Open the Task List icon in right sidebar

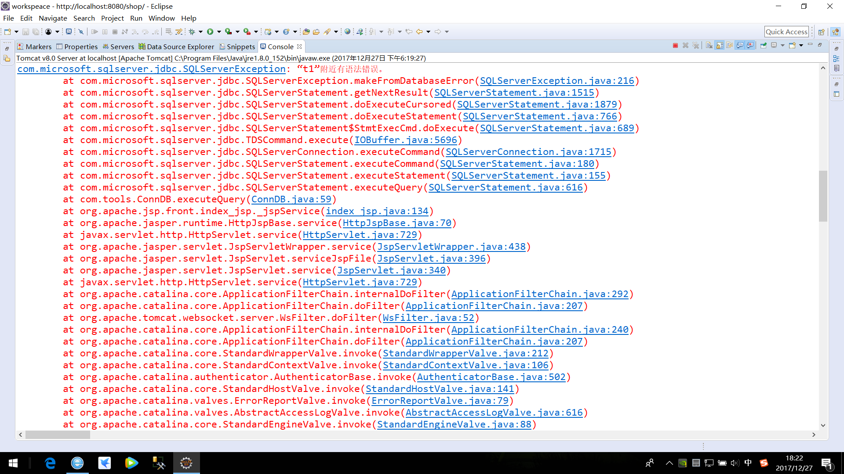coord(836,68)
